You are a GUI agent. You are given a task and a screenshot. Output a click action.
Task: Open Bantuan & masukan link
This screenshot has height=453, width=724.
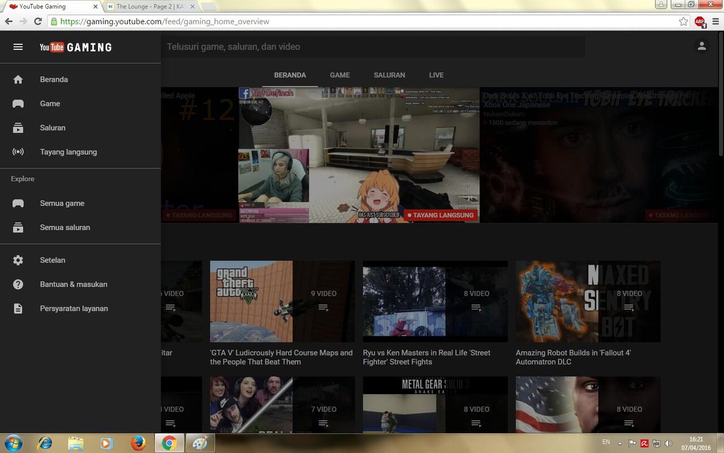pyautogui.click(x=74, y=284)
